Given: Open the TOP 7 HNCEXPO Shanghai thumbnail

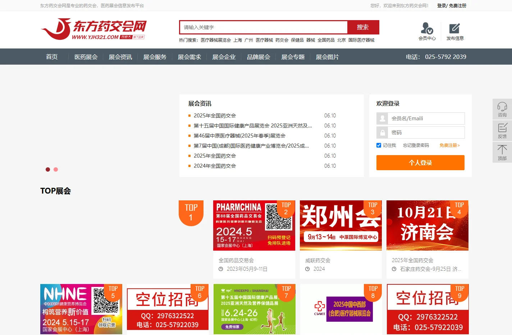Looking at the screenshot, I should click(255, 309).
